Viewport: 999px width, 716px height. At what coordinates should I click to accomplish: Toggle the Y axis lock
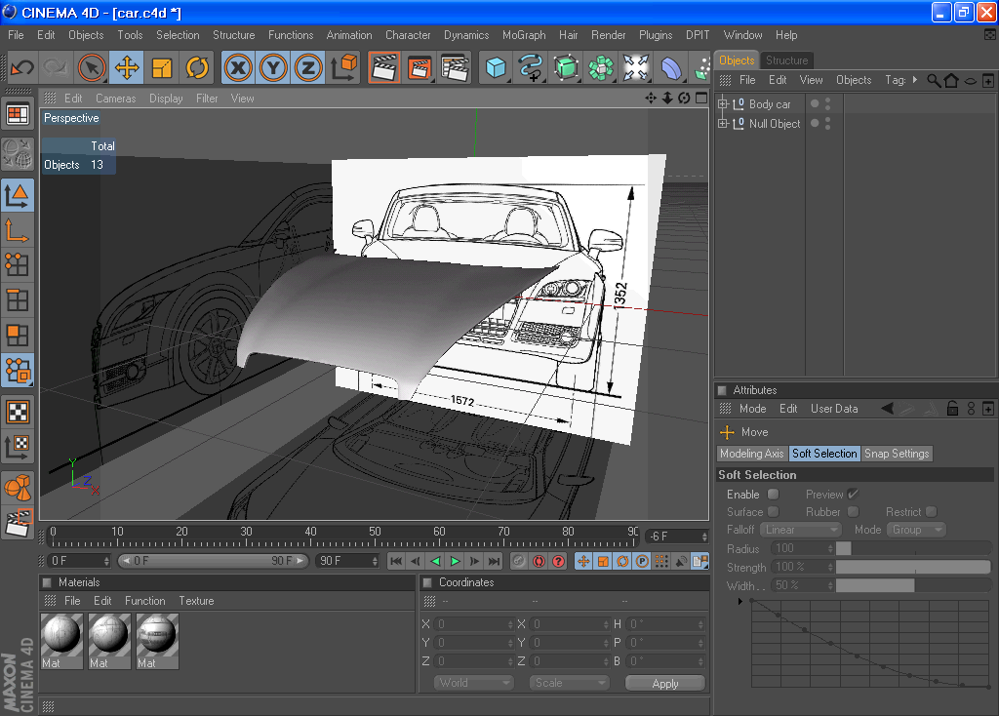coord(273,67)
